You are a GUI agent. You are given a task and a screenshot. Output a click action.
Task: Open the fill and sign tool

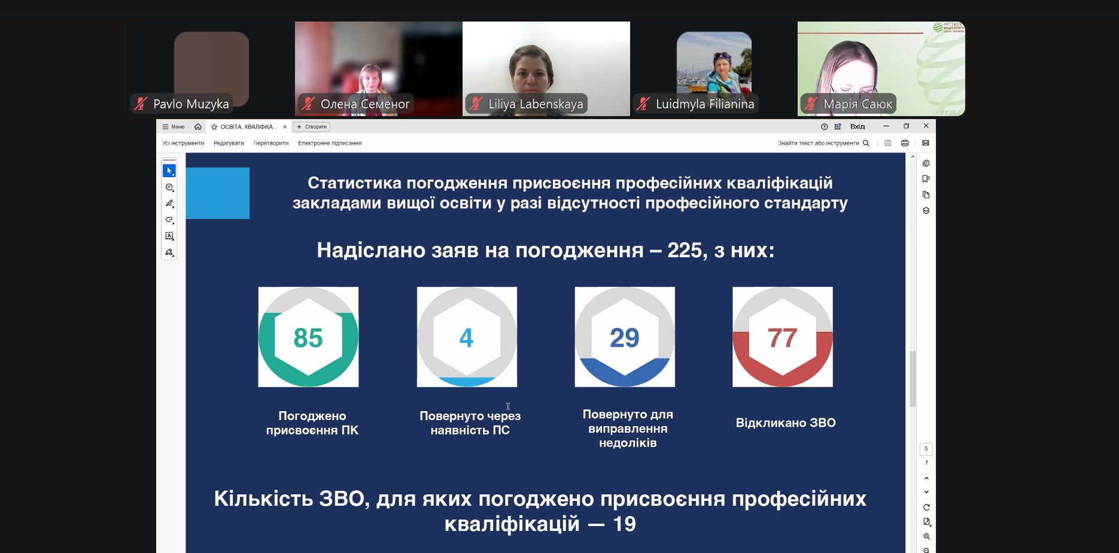point(169,252)
